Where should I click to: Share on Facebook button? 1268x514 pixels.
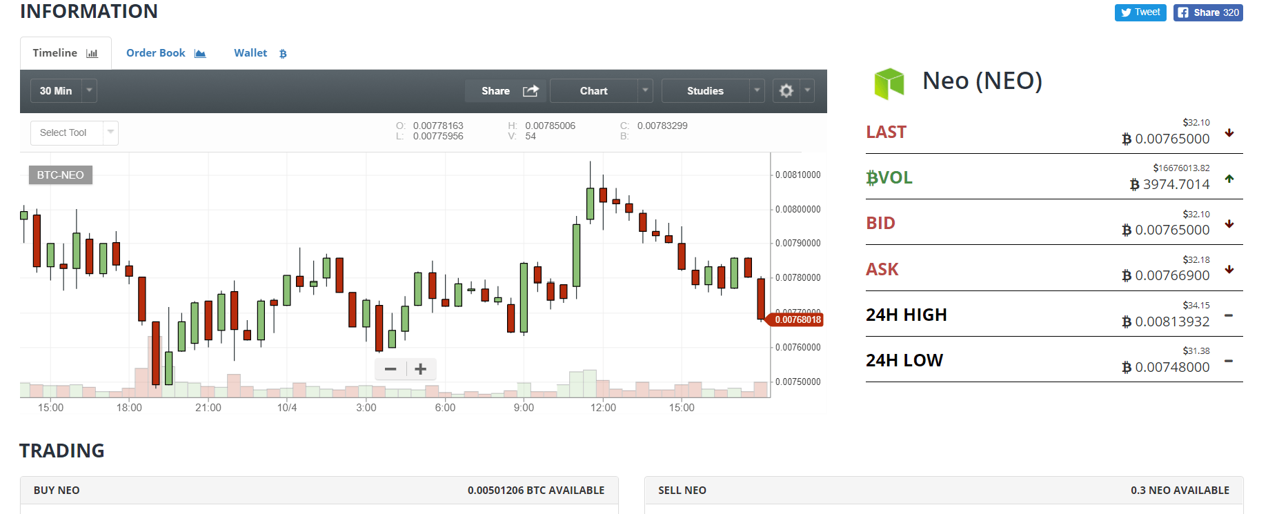(1208, 12)
